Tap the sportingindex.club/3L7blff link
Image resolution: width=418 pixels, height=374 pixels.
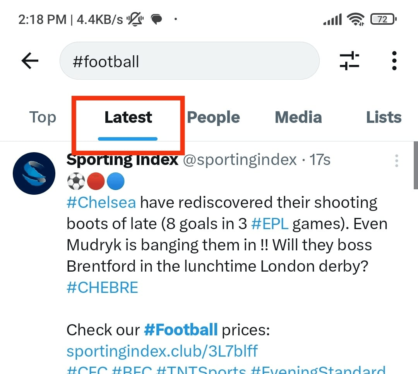(162, 350)
